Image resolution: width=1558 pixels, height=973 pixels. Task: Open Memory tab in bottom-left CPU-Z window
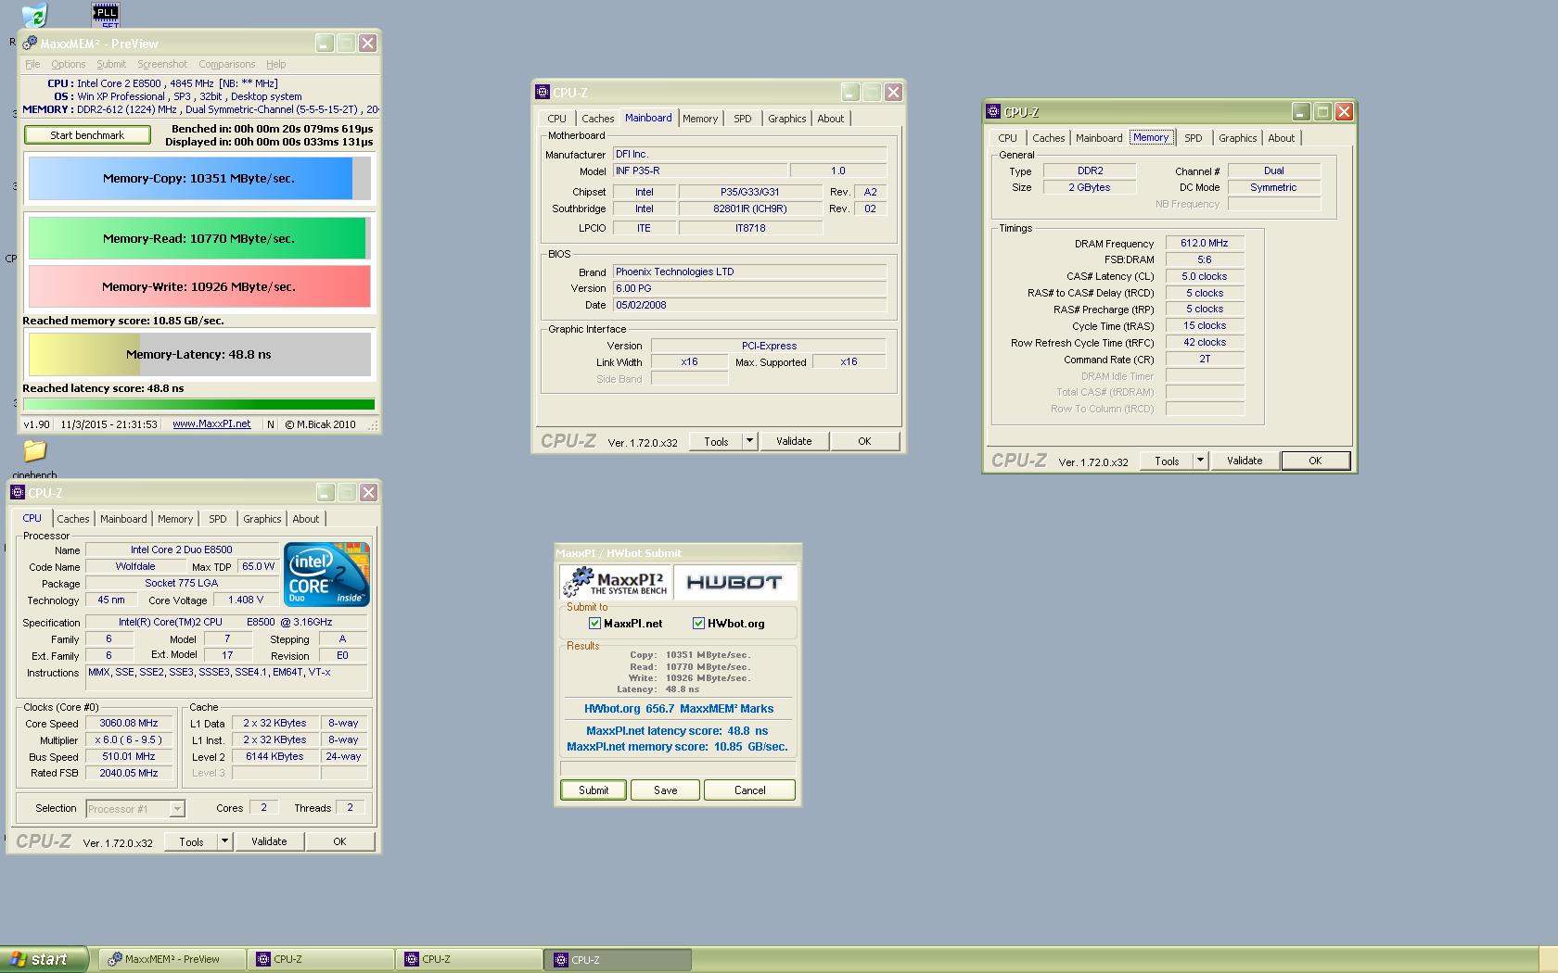tap(175, 519)
